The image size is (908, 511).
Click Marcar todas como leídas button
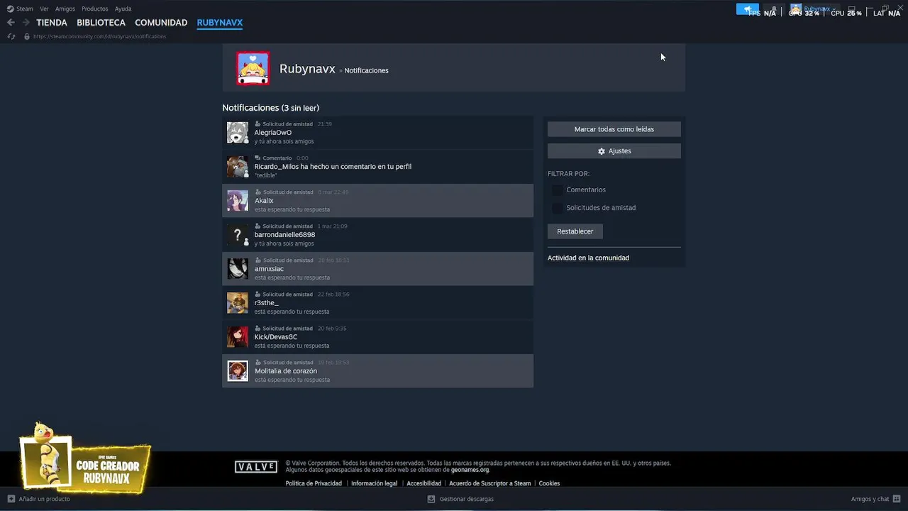click(x=614, y=129)
